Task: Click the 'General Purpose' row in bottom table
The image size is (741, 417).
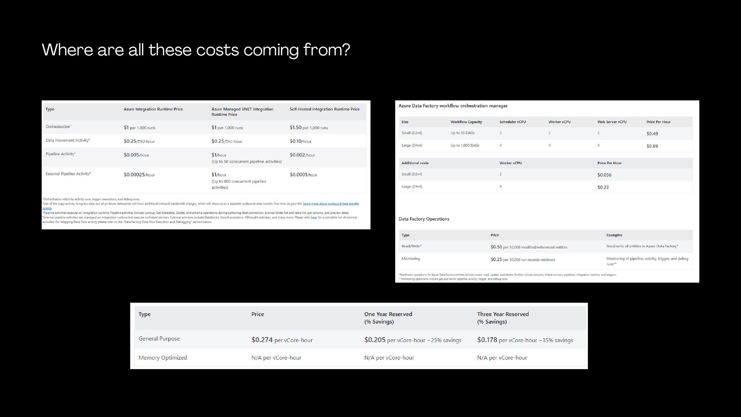Action: [159, 339]
